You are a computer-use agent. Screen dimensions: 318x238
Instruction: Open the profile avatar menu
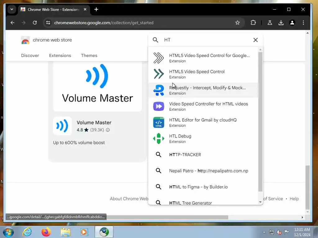[x=292, y=23]
